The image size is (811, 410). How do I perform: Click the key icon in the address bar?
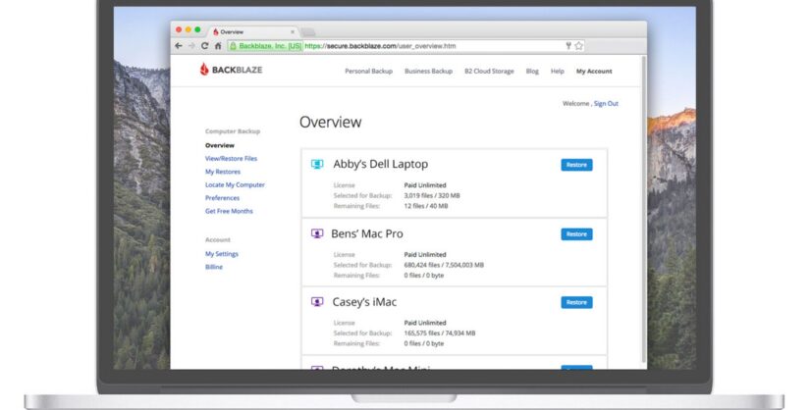tap(568, 46)
